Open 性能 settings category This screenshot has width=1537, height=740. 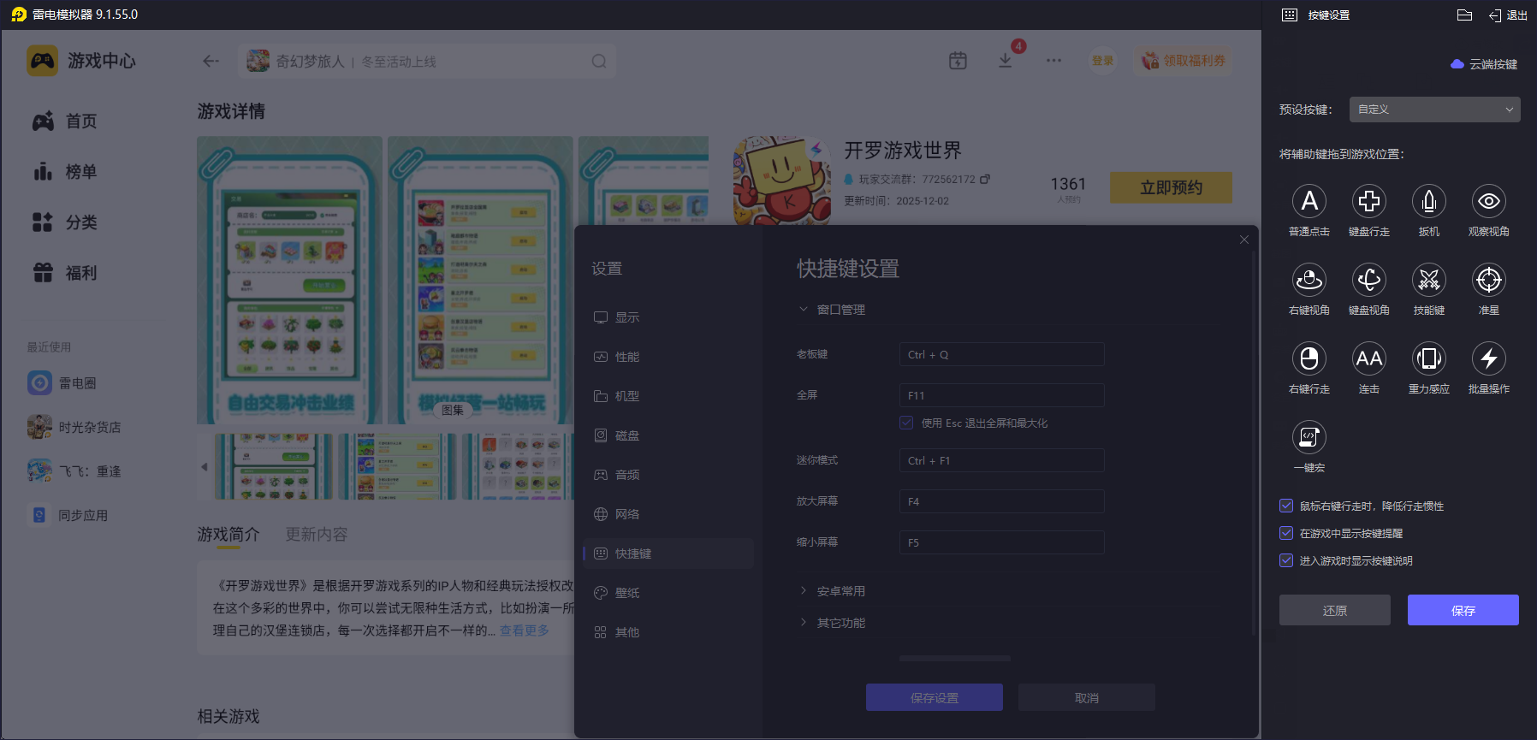click(x=668, y=357)
